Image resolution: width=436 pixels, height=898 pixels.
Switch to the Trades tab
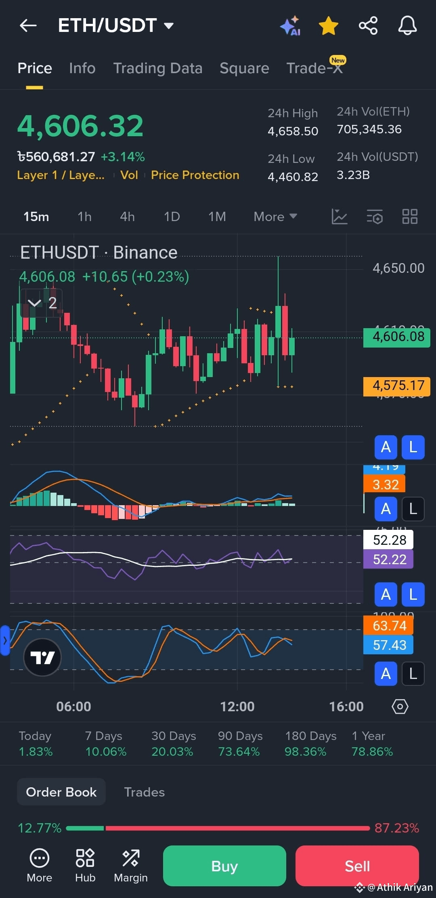(x=144, y=792)
